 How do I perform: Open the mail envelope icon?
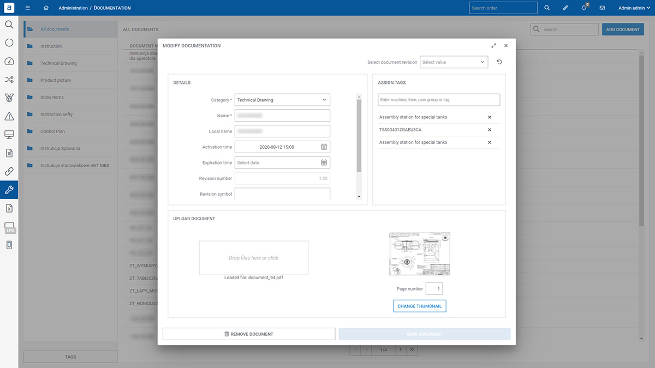[602, 8]
